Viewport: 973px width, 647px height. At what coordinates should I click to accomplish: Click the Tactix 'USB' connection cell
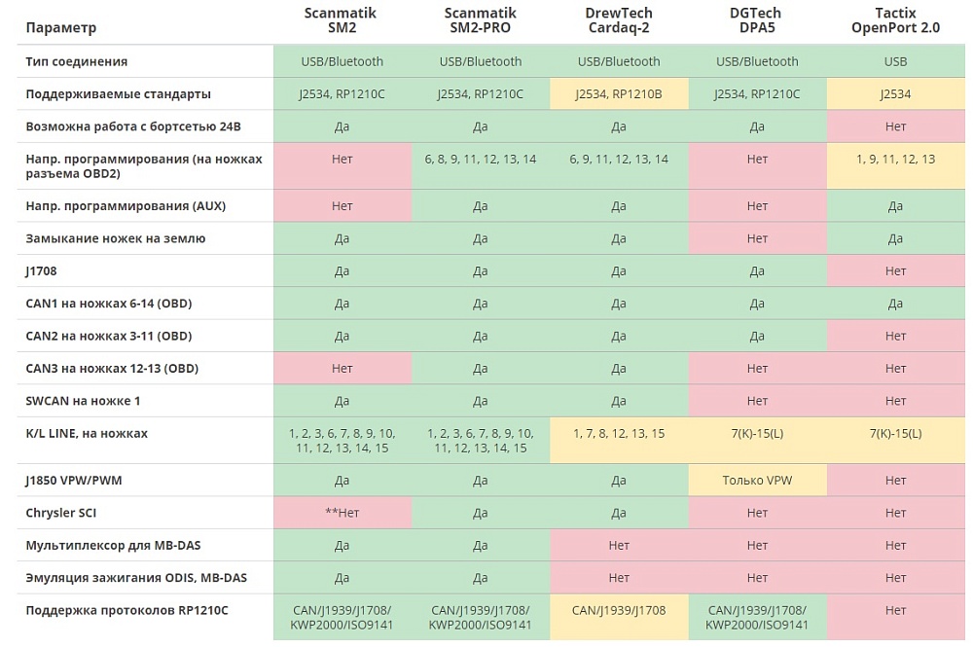coord(895,61)
